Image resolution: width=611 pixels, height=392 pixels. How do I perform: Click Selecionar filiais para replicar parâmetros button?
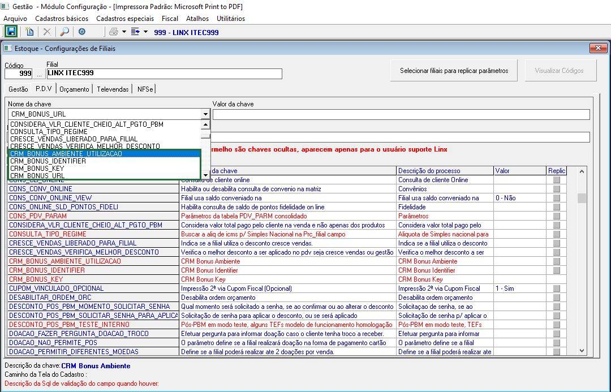454,71
